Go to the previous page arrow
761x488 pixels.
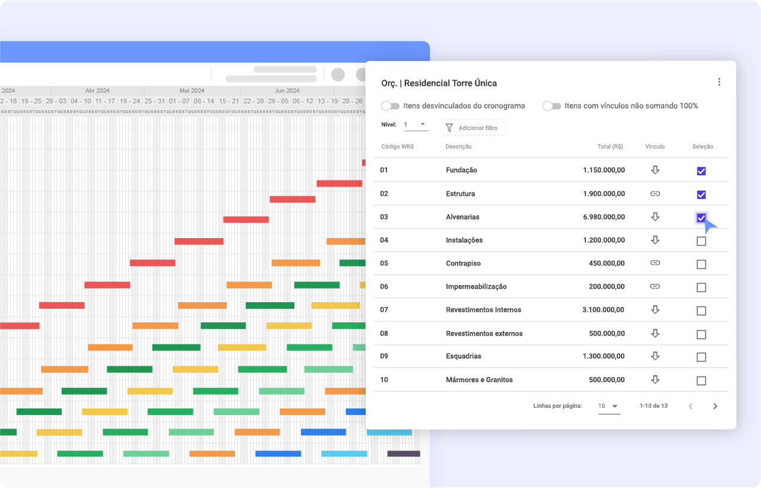click(690, 406)
